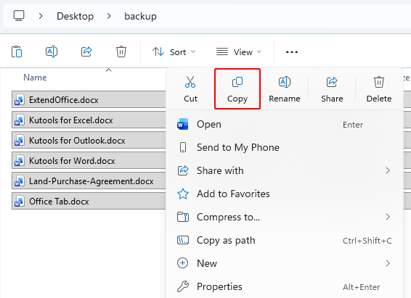Viewport: 411px width, 298px height.
Task: Open the New submenu
Action: (x=285, y=263)
